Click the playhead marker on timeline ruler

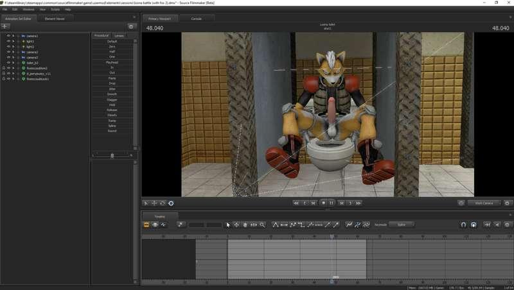pos(332,236)
